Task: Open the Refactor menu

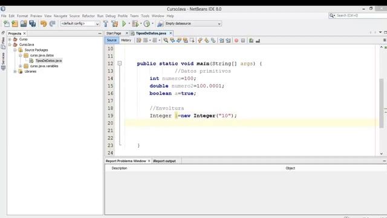Action: click(x=88, y=16)
